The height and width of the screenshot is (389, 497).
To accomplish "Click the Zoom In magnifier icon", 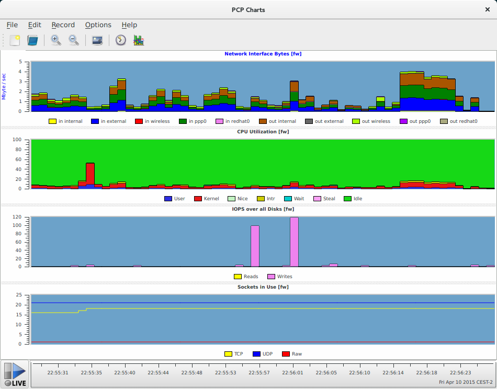I will coord(56,40).
